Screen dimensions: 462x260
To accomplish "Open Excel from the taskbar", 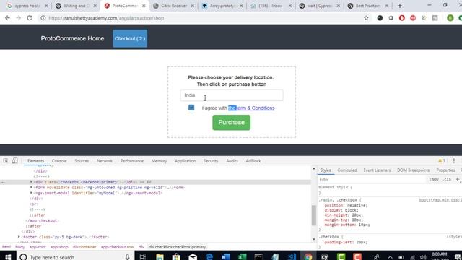I will pyautogui.click(x=243, y=257).
